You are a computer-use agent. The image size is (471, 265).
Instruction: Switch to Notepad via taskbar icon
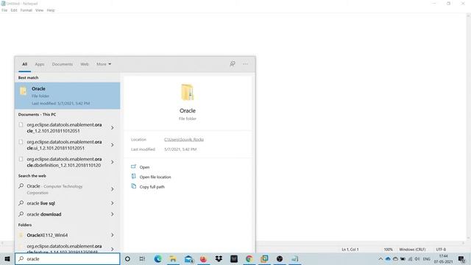tap(295, 258)
